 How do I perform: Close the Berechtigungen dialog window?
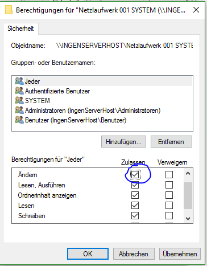(x=196, y=10)
